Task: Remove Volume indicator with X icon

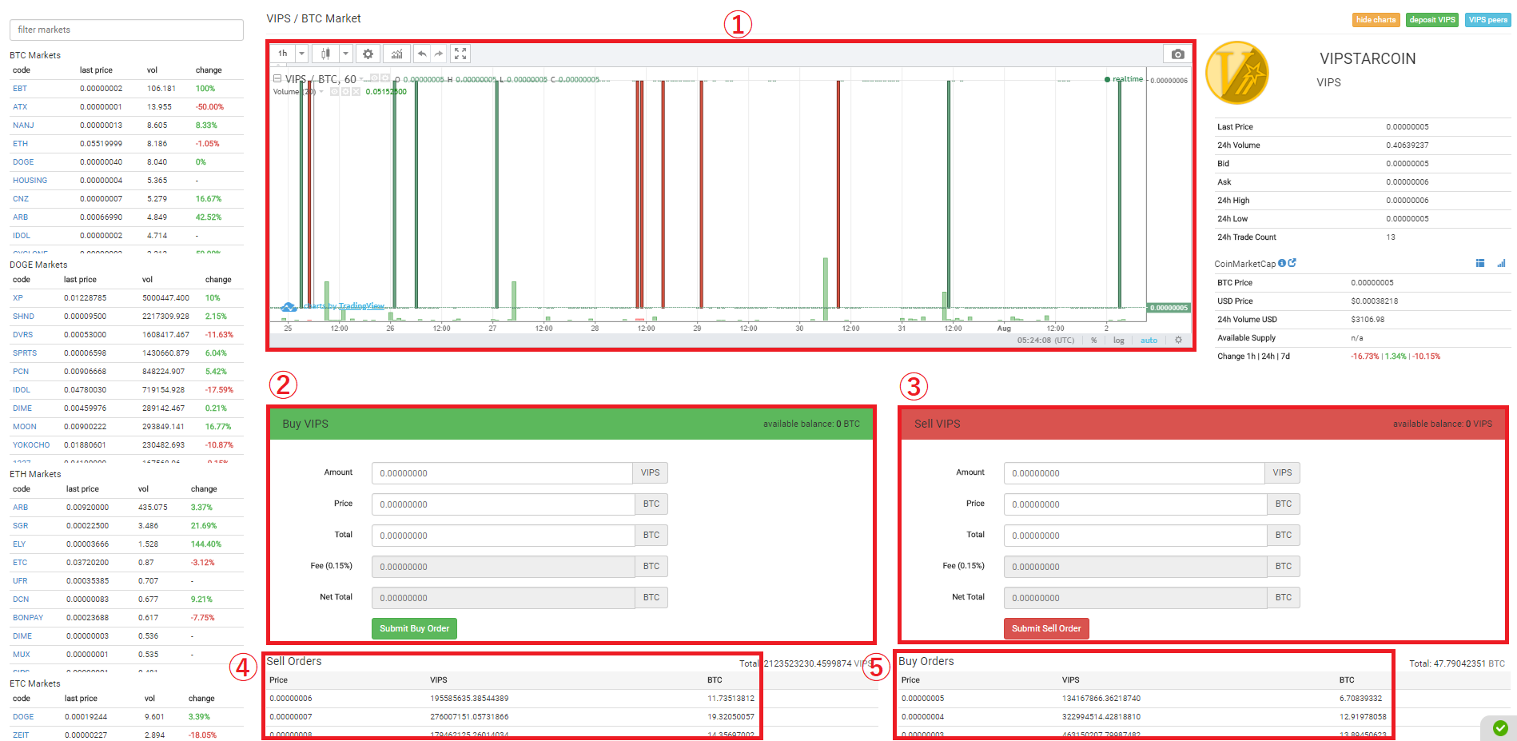Action: click(356, 91)
